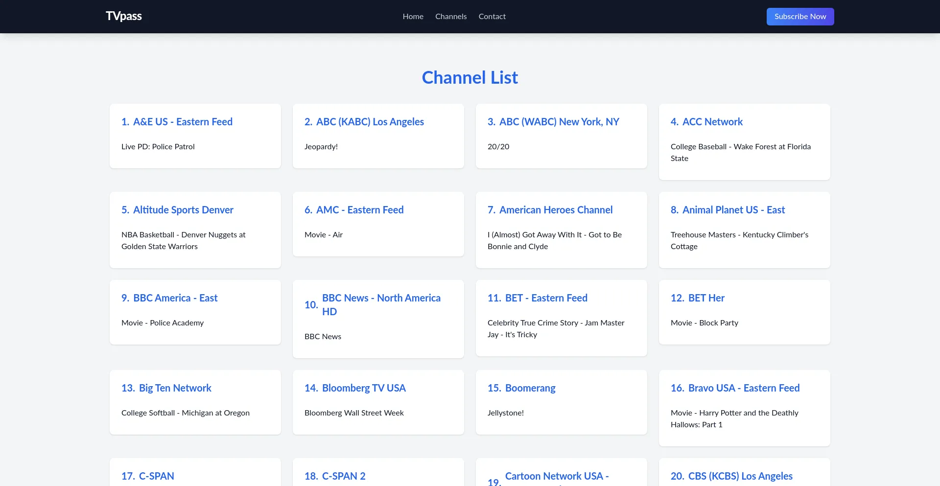Viewport: 940px width, 486px height.
Task: Open the Home menu item
Action: pyautogui.click(x=413, y=16)
